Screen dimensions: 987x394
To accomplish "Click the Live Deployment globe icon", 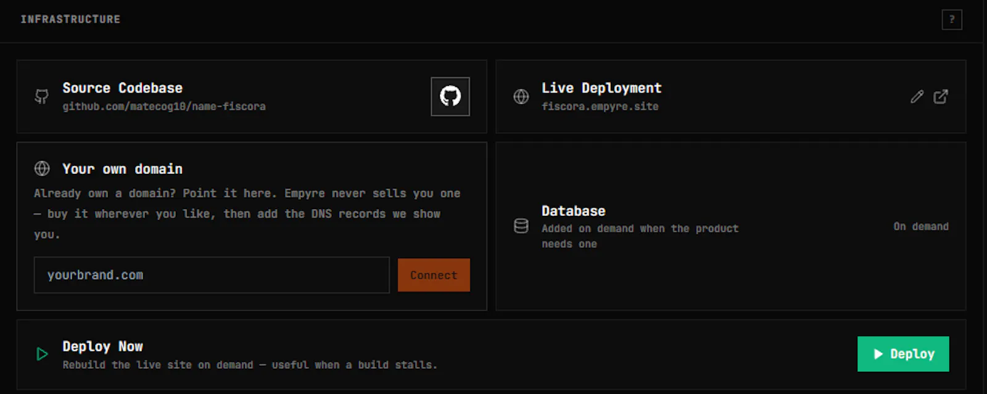I will 521,97.
